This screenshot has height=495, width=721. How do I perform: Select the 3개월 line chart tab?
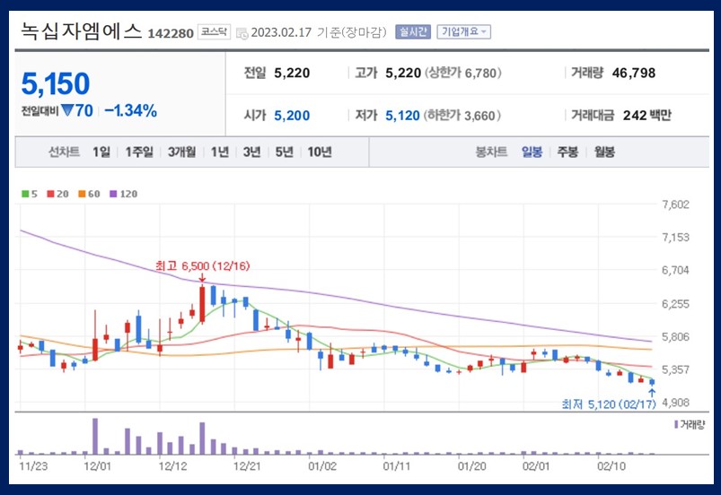pos(181,152)
